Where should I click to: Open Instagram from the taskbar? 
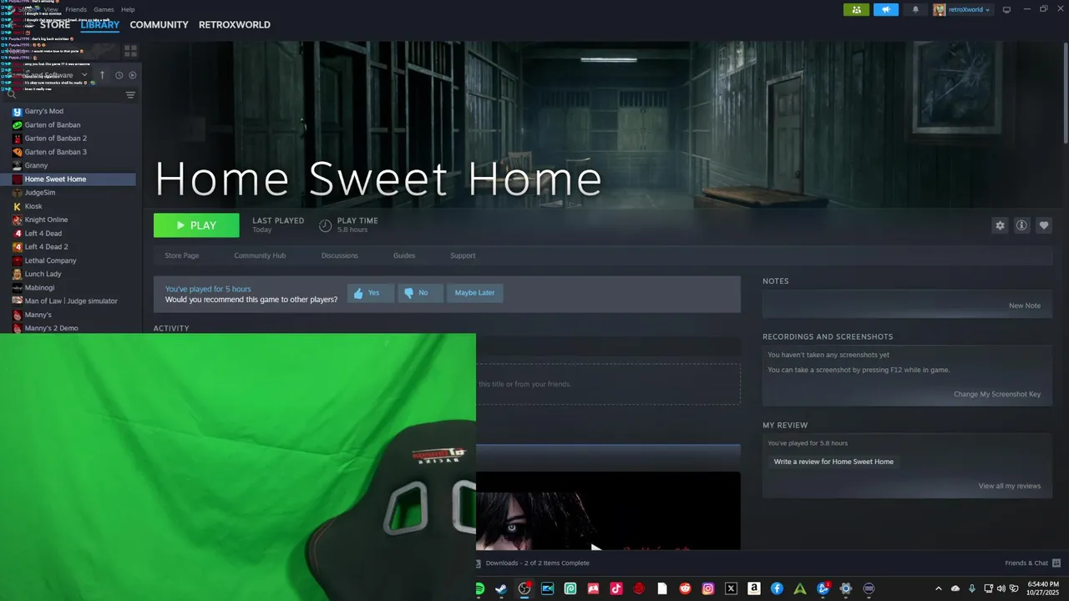click(x=708, y=588)
